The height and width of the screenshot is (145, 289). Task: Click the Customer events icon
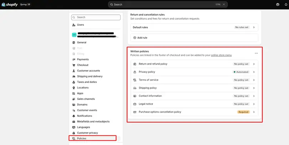point(74,110)
